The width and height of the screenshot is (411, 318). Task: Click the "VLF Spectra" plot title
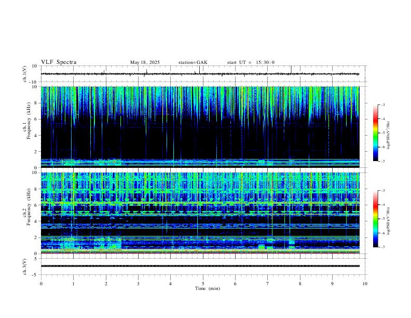tap(59, 62)
